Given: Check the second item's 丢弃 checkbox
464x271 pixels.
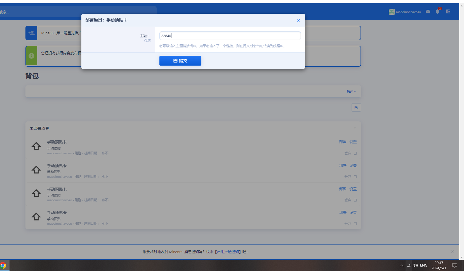Looking at the screenshot, I should tap(355, 177).
